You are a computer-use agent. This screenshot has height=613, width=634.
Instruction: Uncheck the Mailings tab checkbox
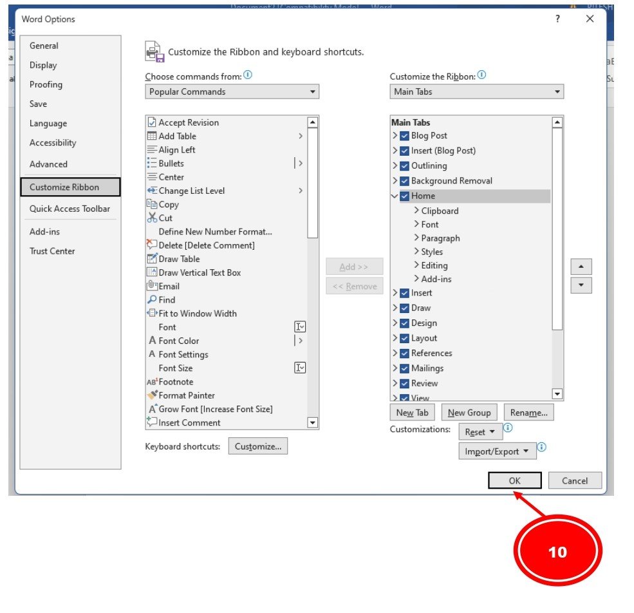pos(404,368)
